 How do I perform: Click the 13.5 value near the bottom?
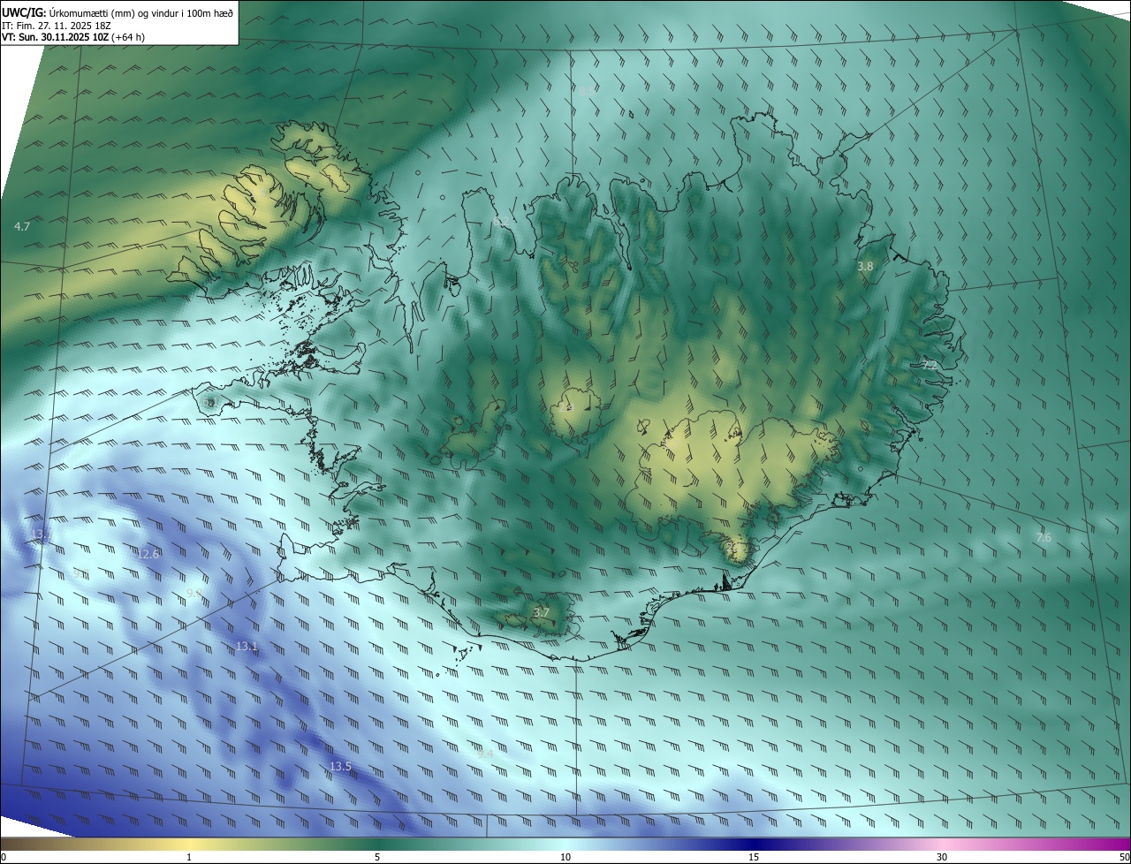point(340,767)
